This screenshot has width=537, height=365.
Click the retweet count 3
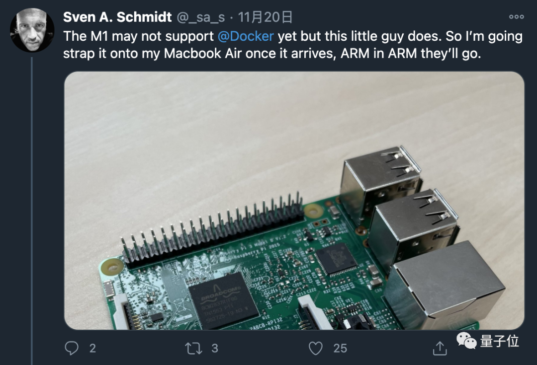(215, 348)
